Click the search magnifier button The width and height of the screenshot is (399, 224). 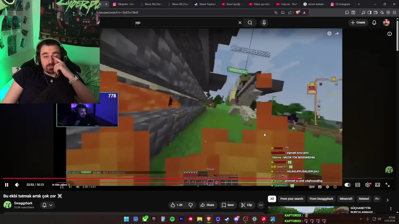[250, 23]
